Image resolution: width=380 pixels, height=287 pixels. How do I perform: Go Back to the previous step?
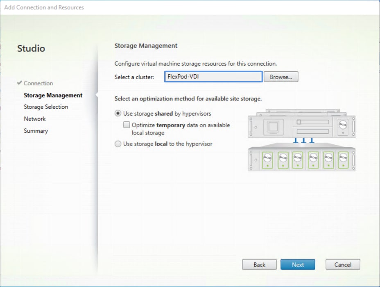coord(259,264)
